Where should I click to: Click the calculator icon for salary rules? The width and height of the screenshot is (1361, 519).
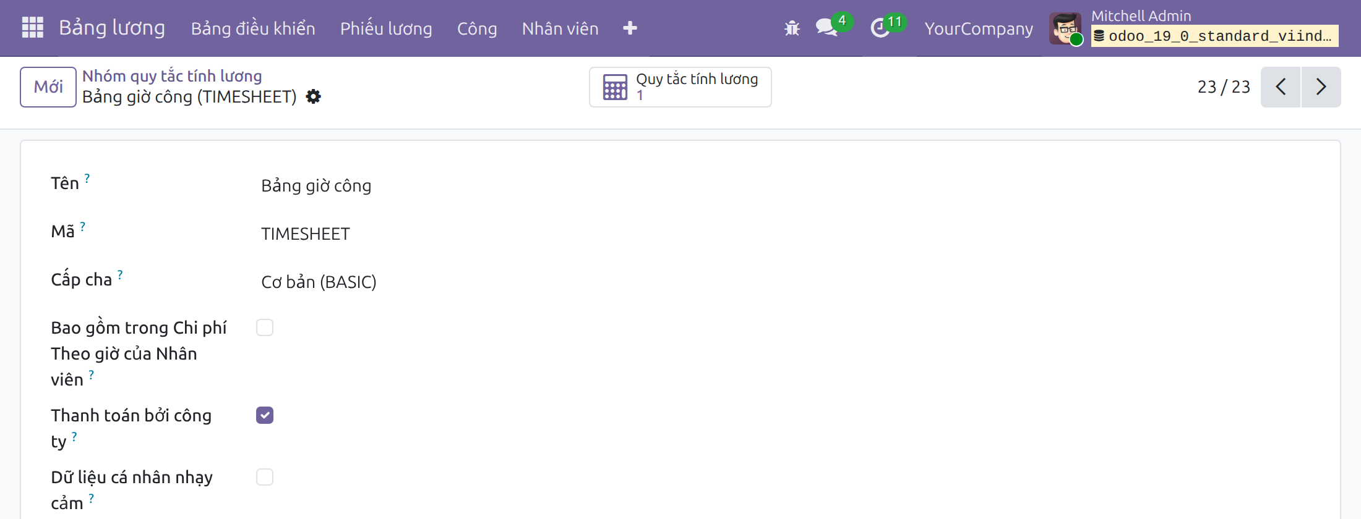(615, 87)
